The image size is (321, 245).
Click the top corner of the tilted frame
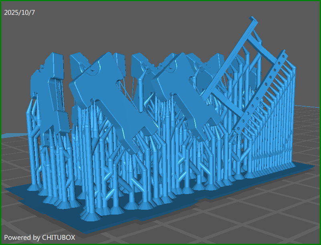click(252, 18)
